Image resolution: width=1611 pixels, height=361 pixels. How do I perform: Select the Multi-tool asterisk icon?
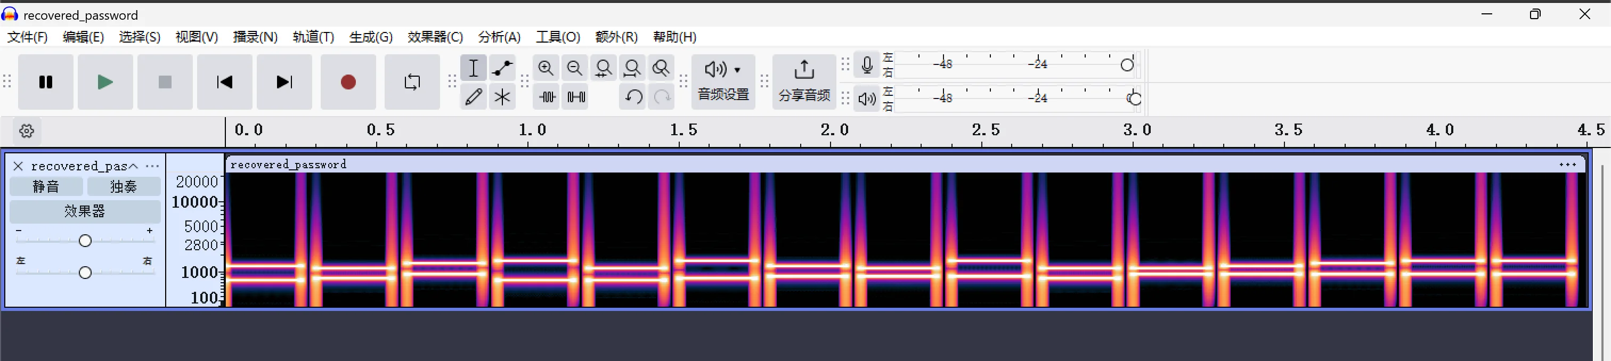pos(502,97)
